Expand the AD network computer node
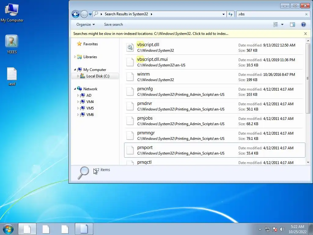The width and height of the screenshot is (313, 235). point(78,95)
